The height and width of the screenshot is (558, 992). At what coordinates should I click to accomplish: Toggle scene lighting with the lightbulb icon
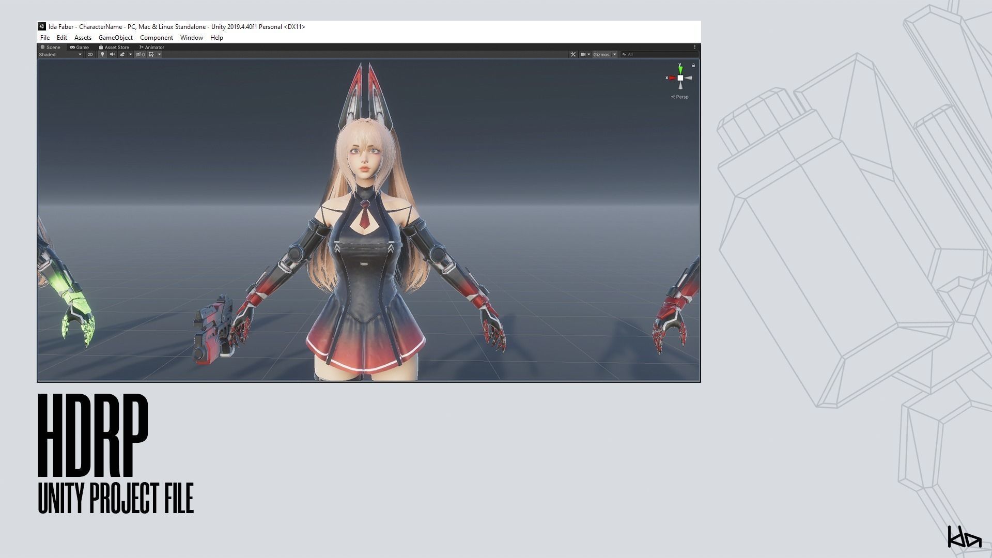pos(102,54)
